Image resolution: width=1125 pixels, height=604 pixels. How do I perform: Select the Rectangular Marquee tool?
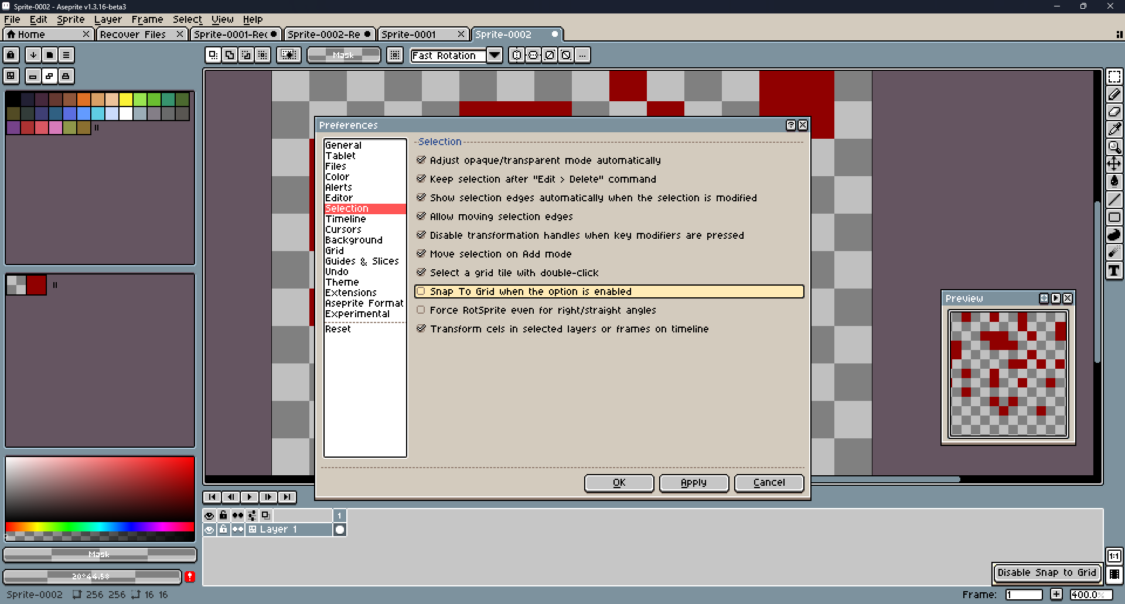[x=1114, y=77]
